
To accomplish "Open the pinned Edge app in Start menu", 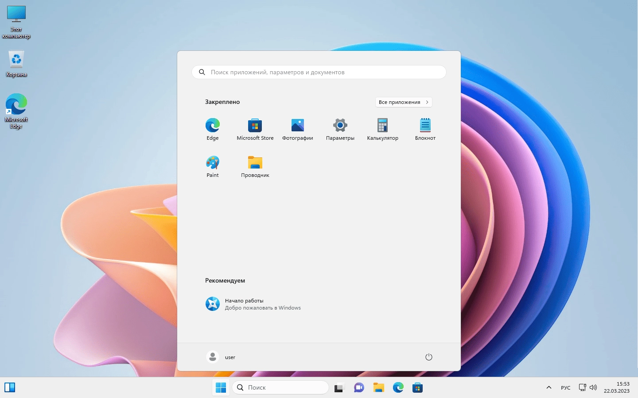I will point(213,130).
